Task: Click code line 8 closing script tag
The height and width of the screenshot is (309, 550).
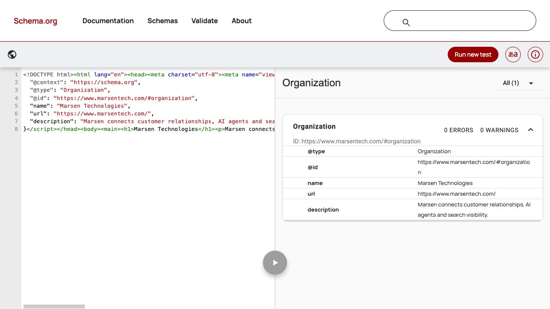Action: (149, 129)
